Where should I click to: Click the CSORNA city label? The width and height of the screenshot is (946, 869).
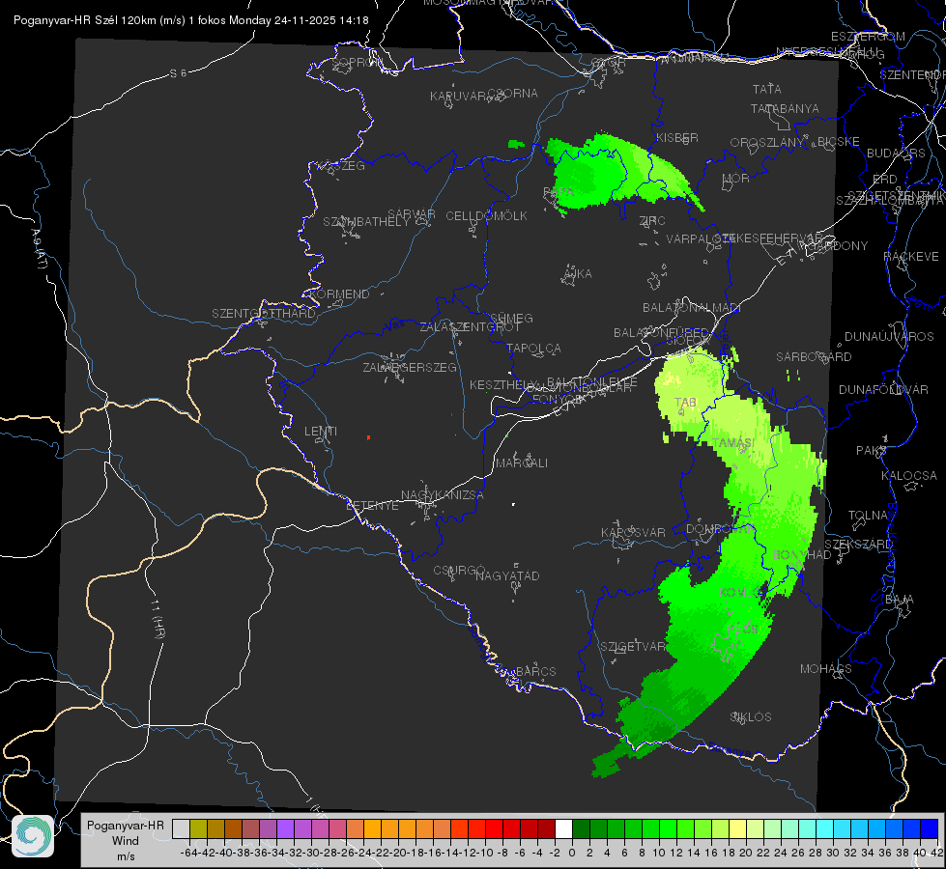[513, 94]
